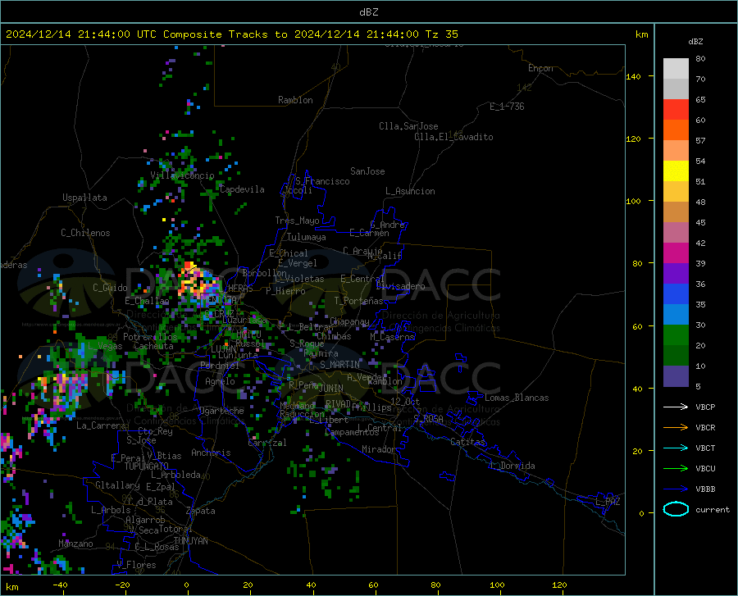Click the Ugarteche place label
Image resolution: width=738 pixels, height=596 pixels.
coord(221,410)
